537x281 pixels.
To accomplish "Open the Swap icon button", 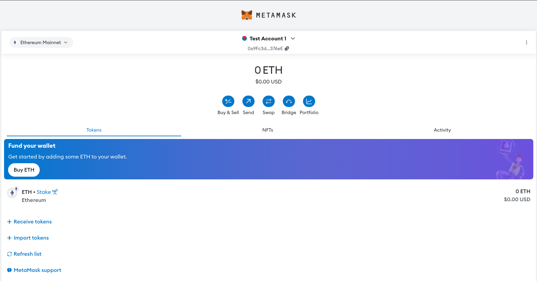I will (268, 101).
